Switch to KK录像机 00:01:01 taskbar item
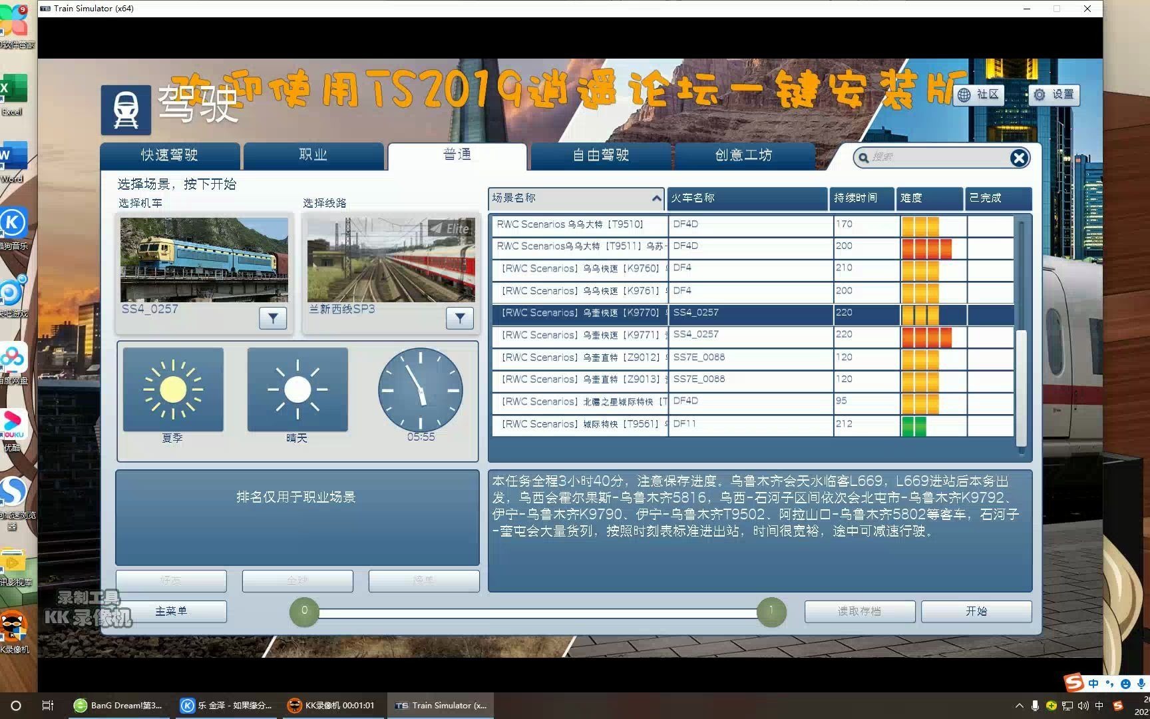 coord(331,706)
